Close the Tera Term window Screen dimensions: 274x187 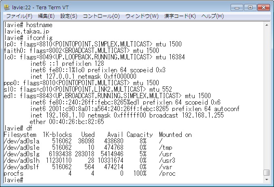263,8
